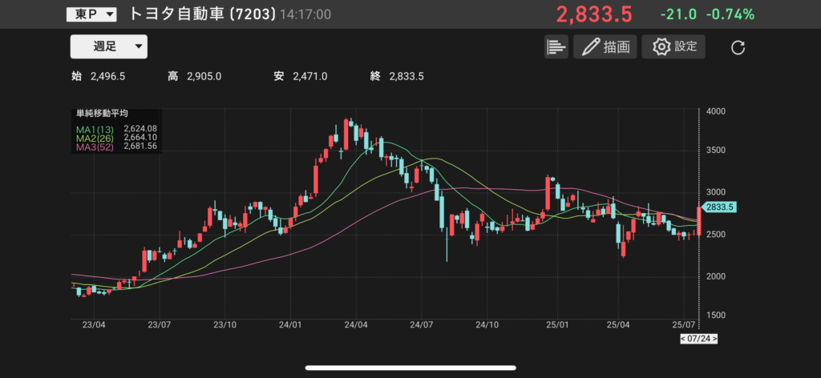
Task: Open 設定 chart settings
Action: click(673, 46)
